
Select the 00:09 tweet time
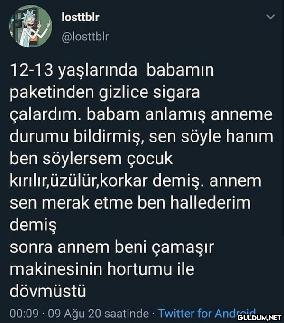[24, 313]
